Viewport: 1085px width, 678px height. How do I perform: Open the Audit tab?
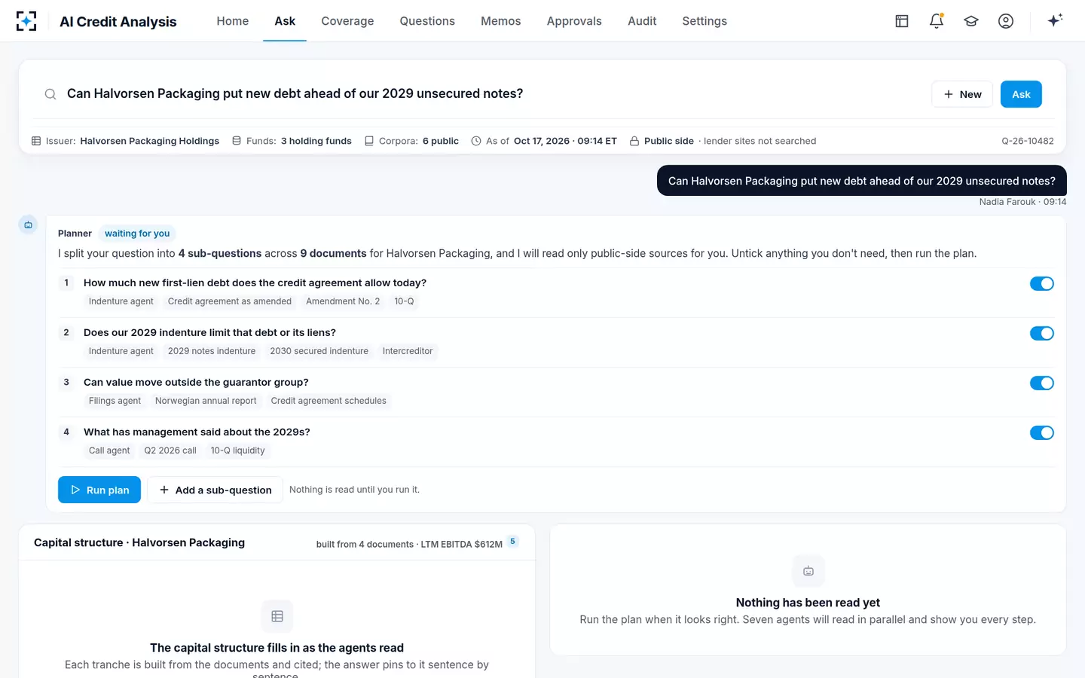pyautogui.click(x=642, y=21)
